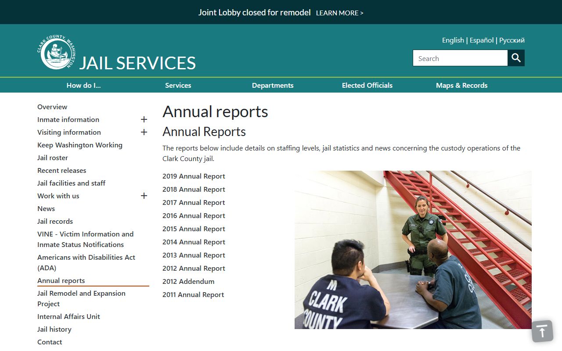Switch language to Español
562x351 pixels.
(482, 40)
